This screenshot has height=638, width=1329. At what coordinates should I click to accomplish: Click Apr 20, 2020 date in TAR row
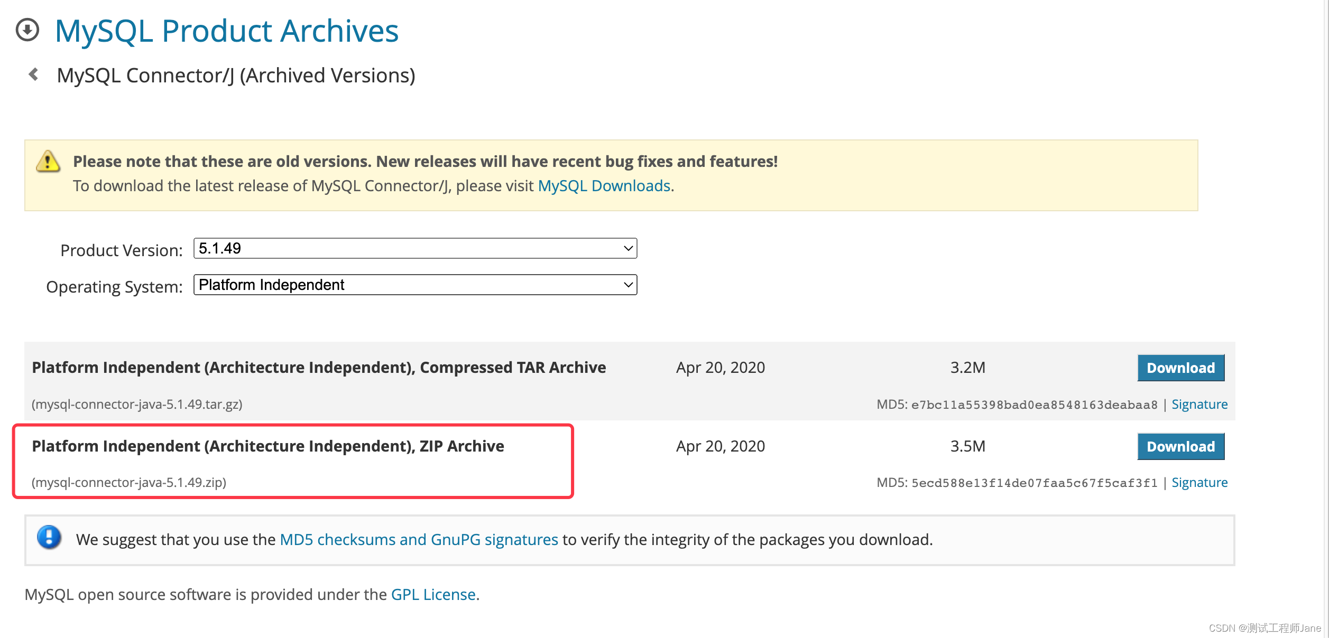(721, 368)
